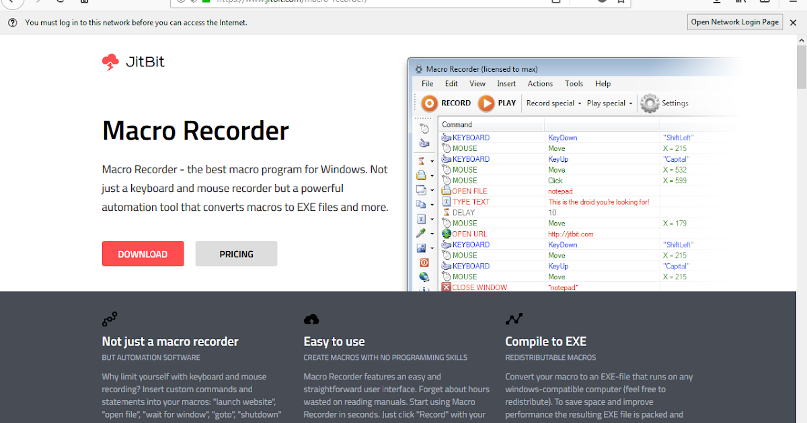The height and width of the screenshot is (423, 807).
Task: Click the type text icon in left sidebar
Action: coord(422,219)
